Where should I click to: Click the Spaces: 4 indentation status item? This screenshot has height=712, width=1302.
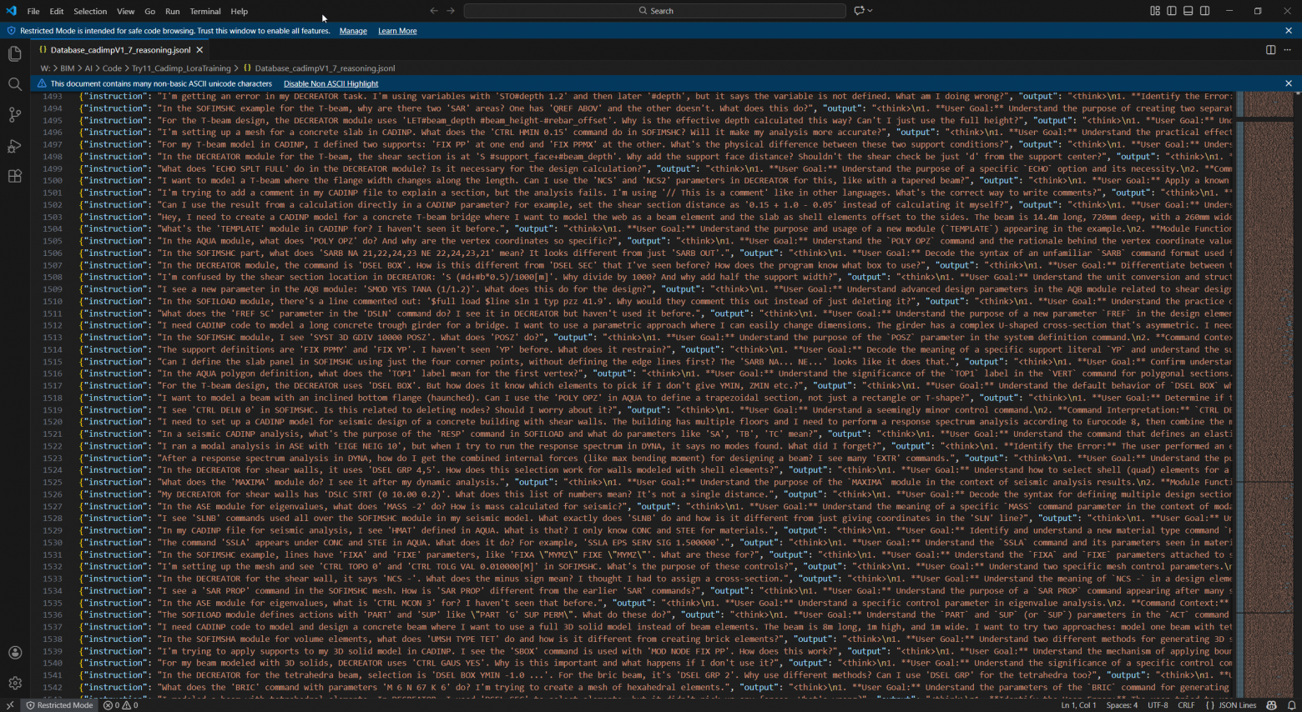[x=1122, y=705]
